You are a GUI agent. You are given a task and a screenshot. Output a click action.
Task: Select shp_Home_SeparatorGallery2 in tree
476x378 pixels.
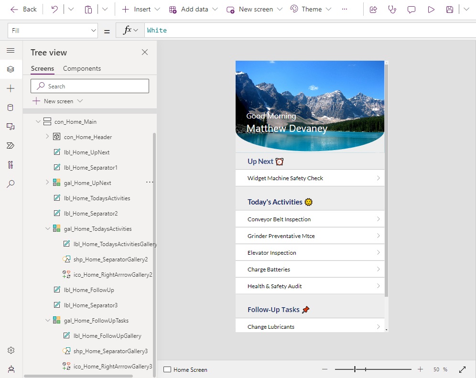(110, 259)
